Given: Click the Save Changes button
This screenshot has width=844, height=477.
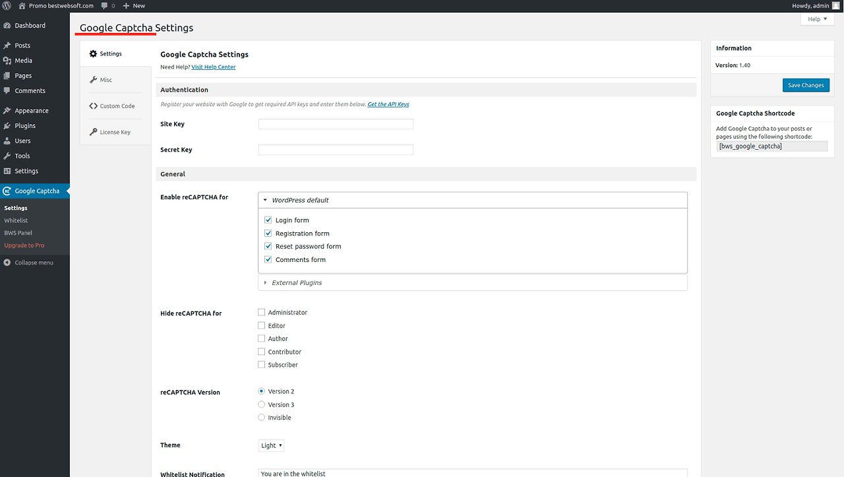Looking at the screenshot, I should 806,85.
